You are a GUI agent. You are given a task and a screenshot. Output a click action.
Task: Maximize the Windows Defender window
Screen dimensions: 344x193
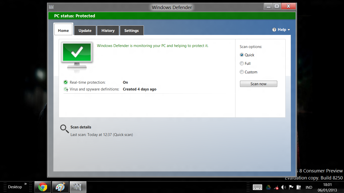(x=277, y=6)
